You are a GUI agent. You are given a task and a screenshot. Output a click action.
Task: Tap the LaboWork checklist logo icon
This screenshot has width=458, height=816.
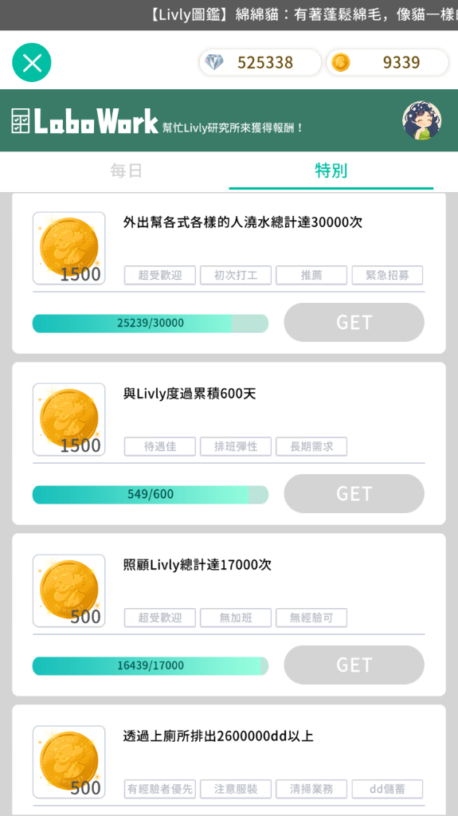pyautogui.click(x=21, y=121)
